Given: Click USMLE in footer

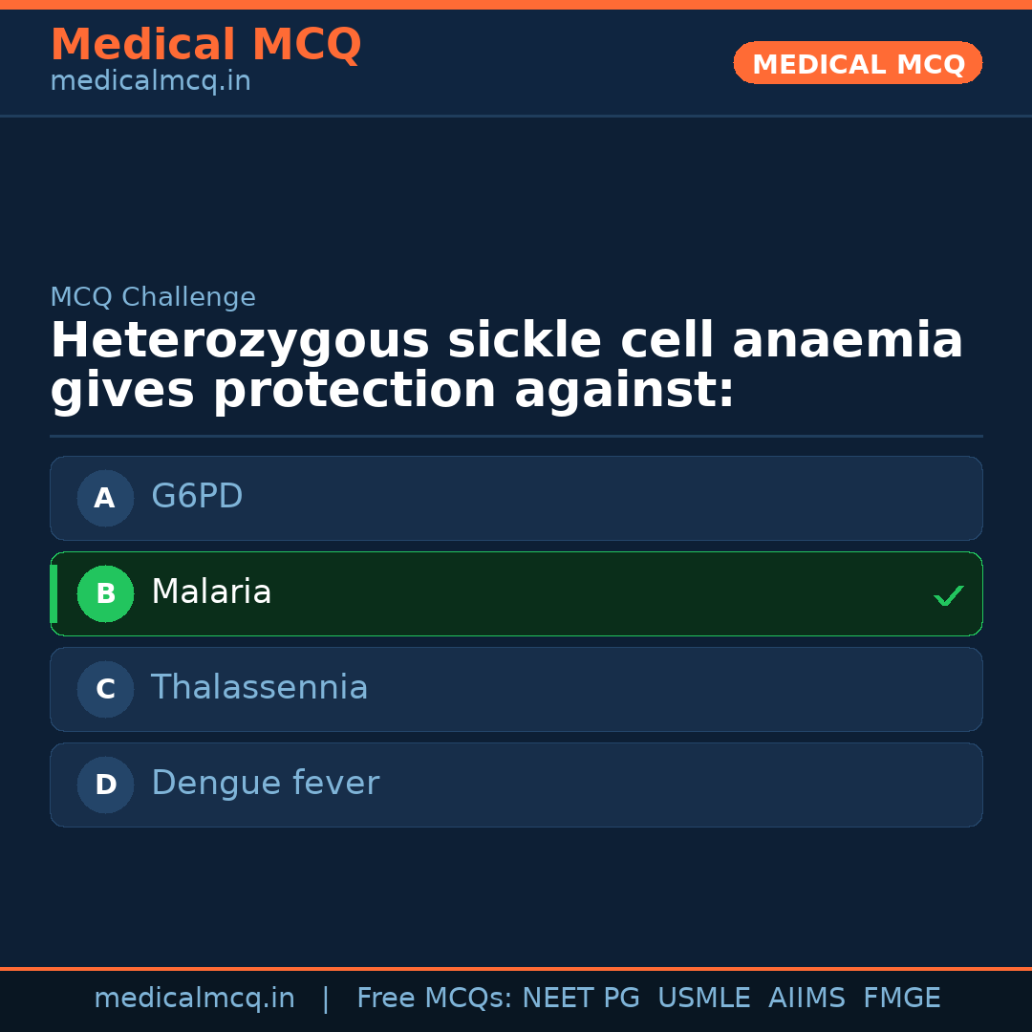Looking at the screenshot, I should (703, 999).
